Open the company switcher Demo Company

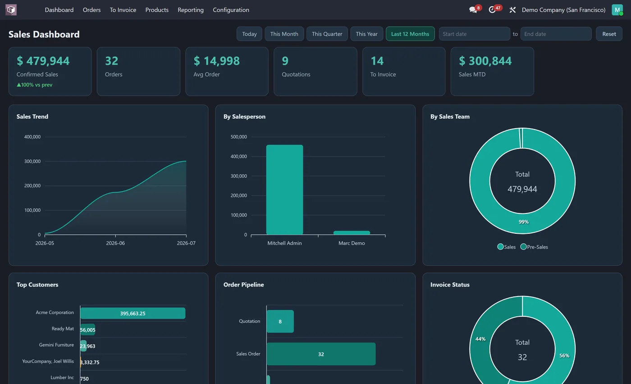(x=563, y=9)
